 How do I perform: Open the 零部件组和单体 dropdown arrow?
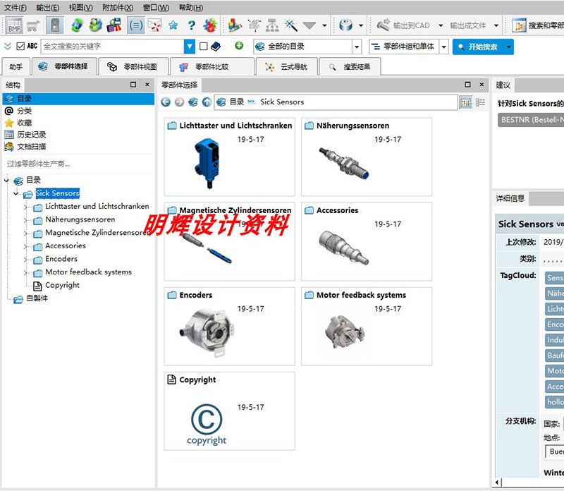click(444, 47)
